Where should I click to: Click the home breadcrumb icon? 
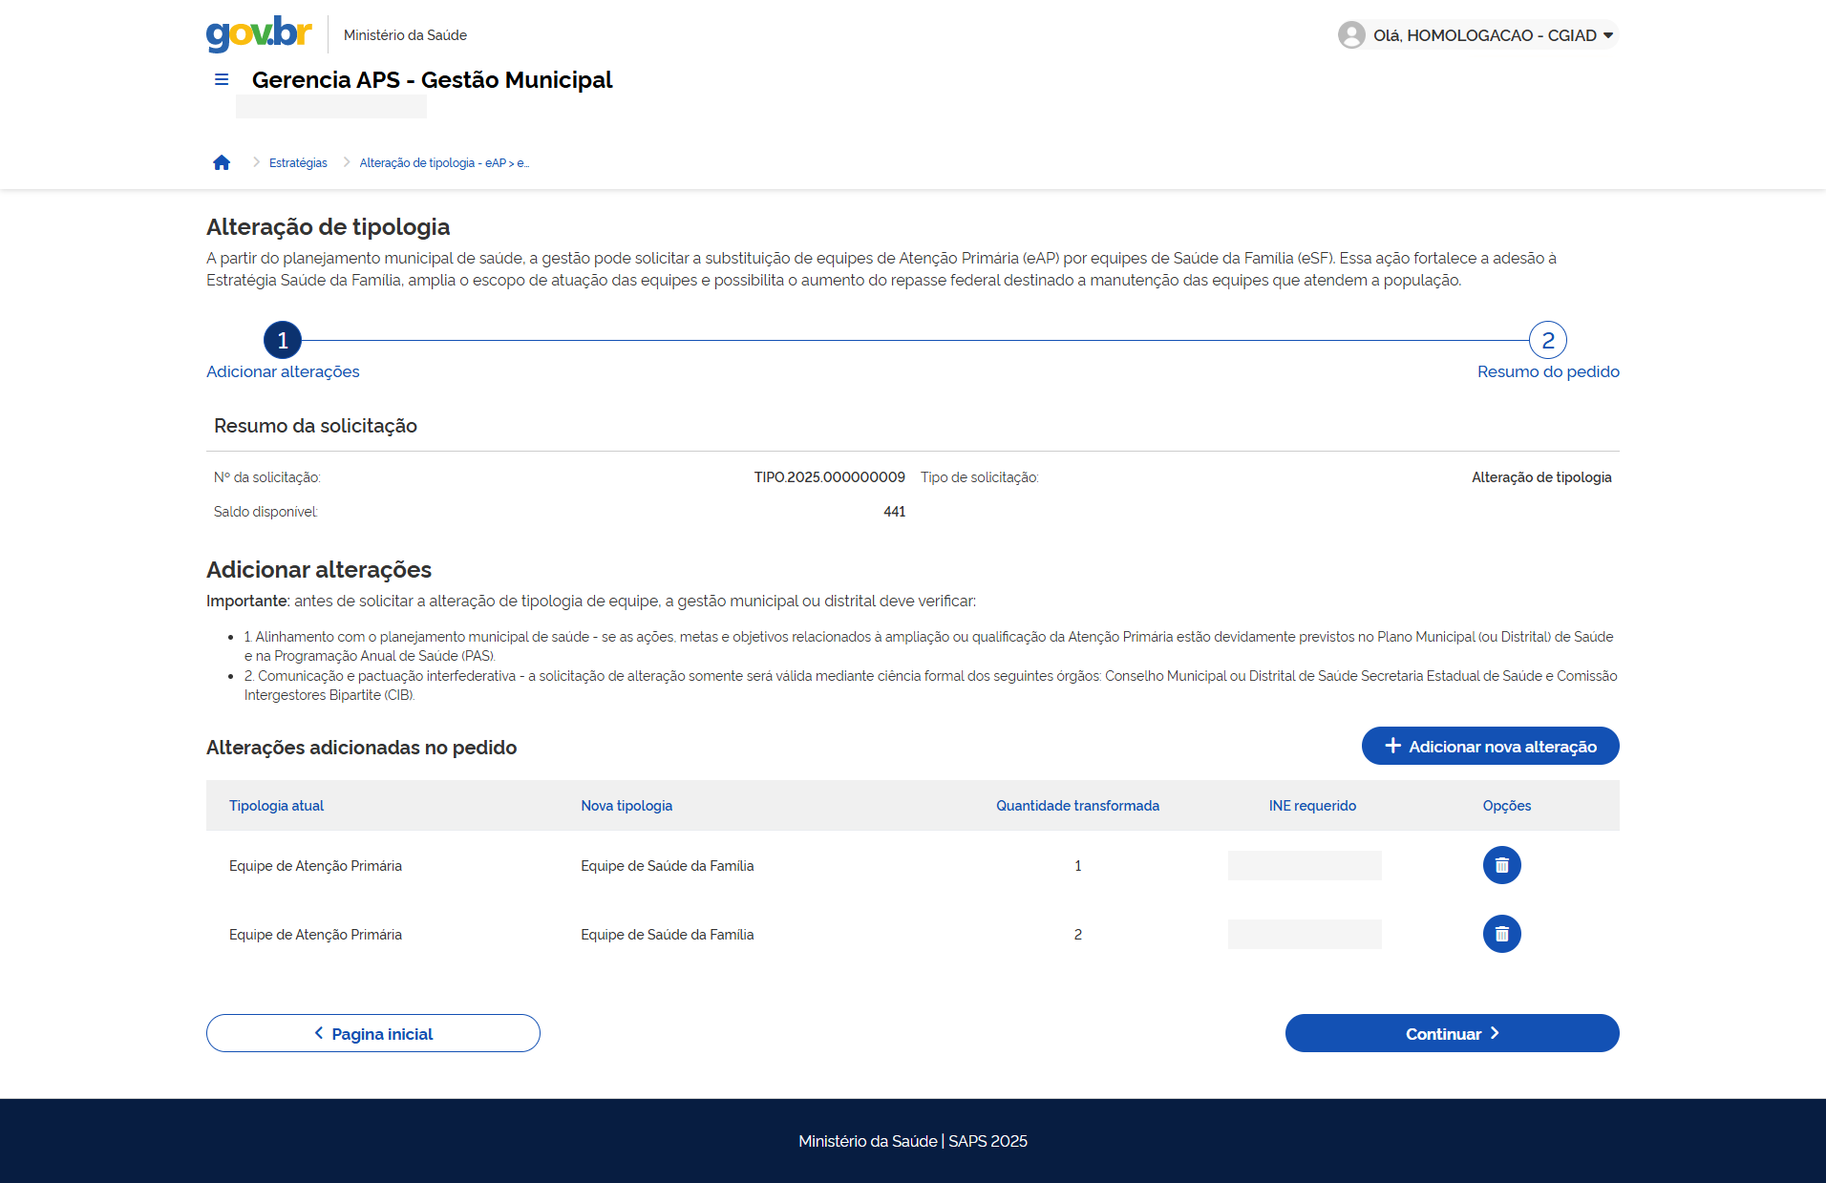point(222,162)
